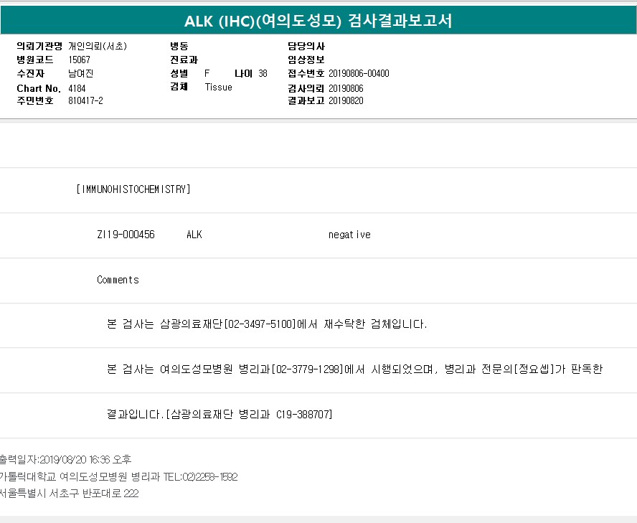The height and width of the screenshot is (523, 637).
Task: Click the report title 'ALK (IHC)(여의도성모) 검사결과보고서'
Action: [x=318, y=21]
